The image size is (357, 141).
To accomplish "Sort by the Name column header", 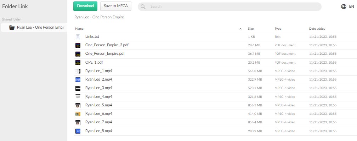I will click(79, 29).
